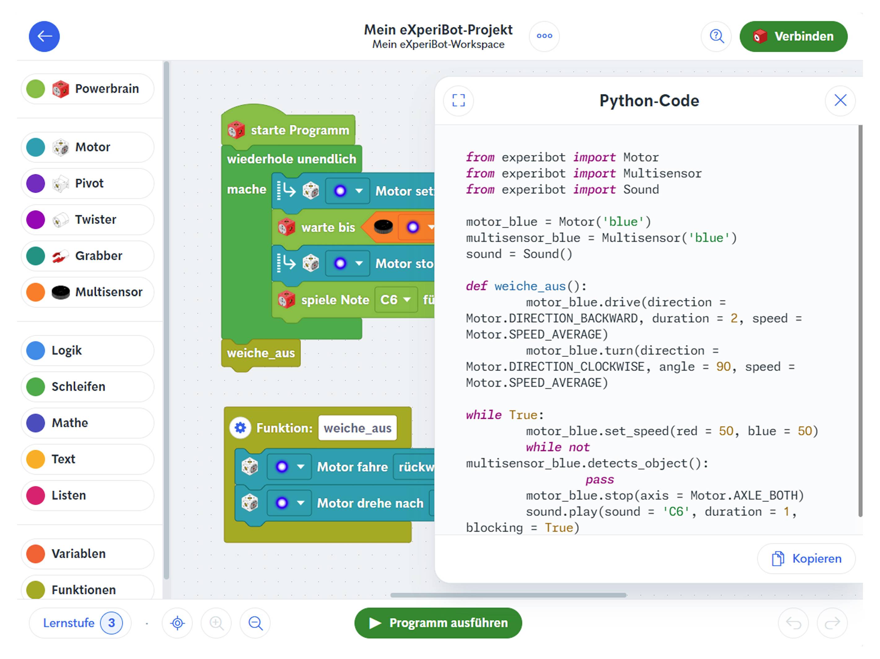Center the workspace with the target icon
The height and width of the screenshot is (659, 880).
177,623
